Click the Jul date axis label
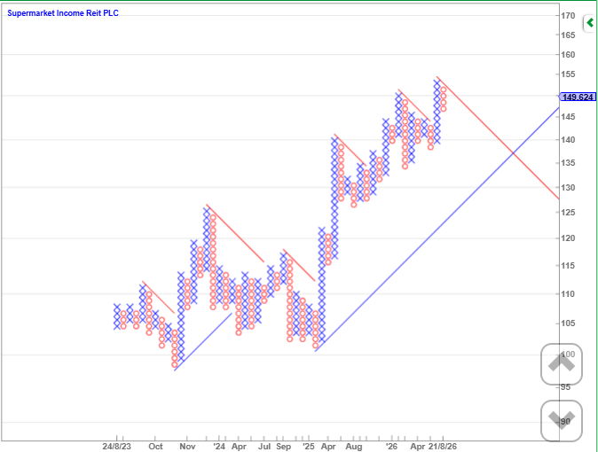This screenshot has width=598, height=452. 264,447
